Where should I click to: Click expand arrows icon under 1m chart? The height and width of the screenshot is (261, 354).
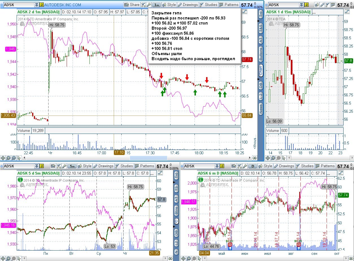click(254, 158)
